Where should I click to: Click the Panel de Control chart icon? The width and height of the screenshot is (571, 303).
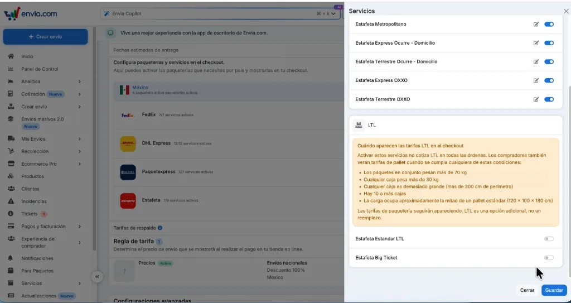click(x=11, y=69)
